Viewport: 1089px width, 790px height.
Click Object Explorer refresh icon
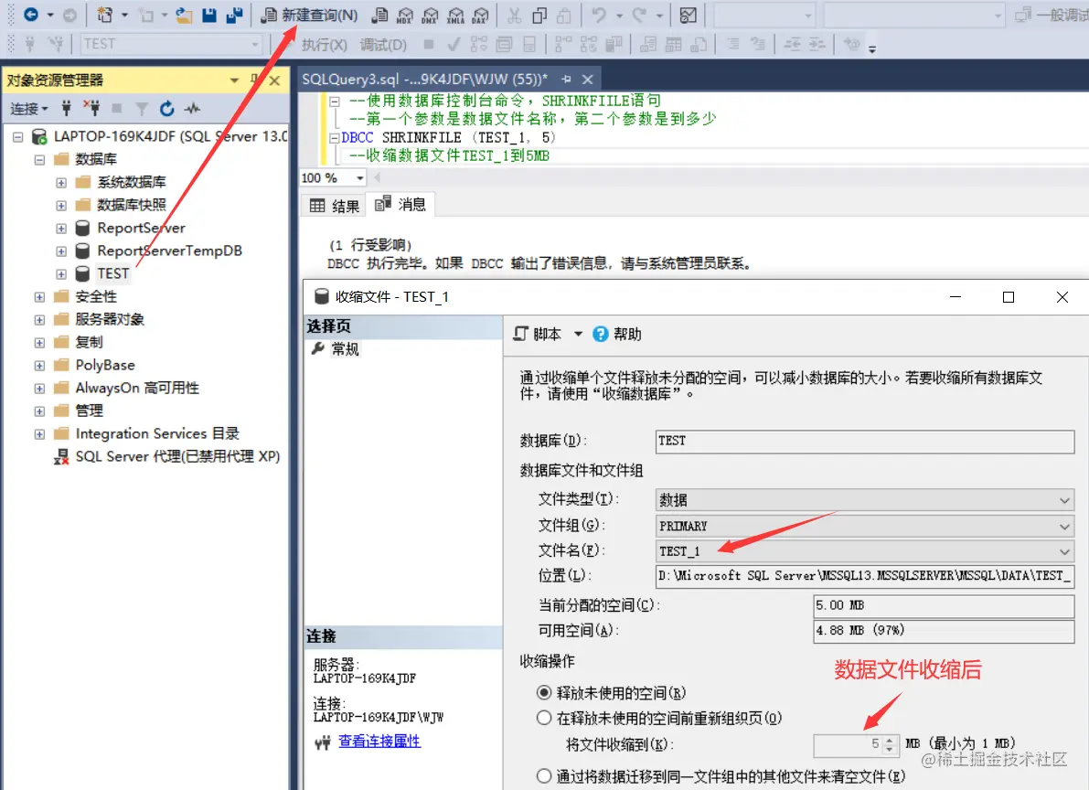[166, 109]
